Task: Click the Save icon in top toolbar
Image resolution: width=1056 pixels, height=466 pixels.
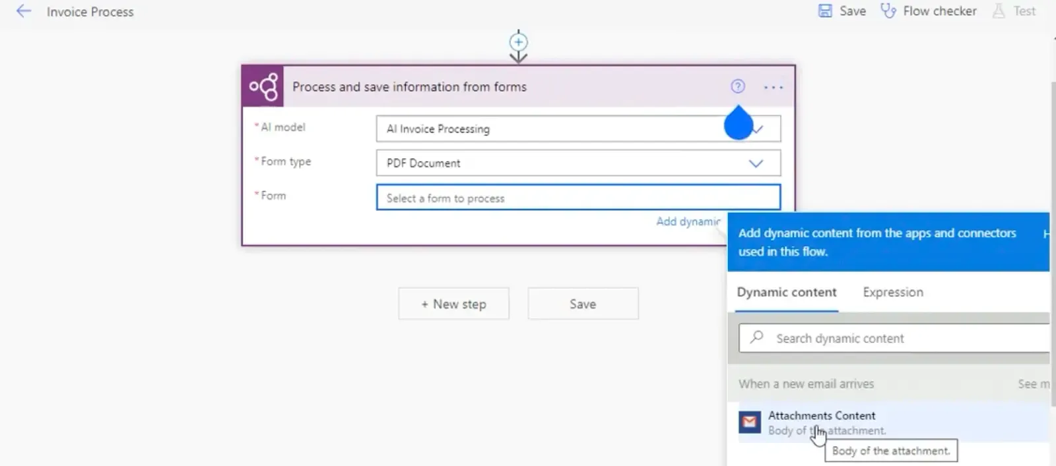Action: [x=825, y=11]
